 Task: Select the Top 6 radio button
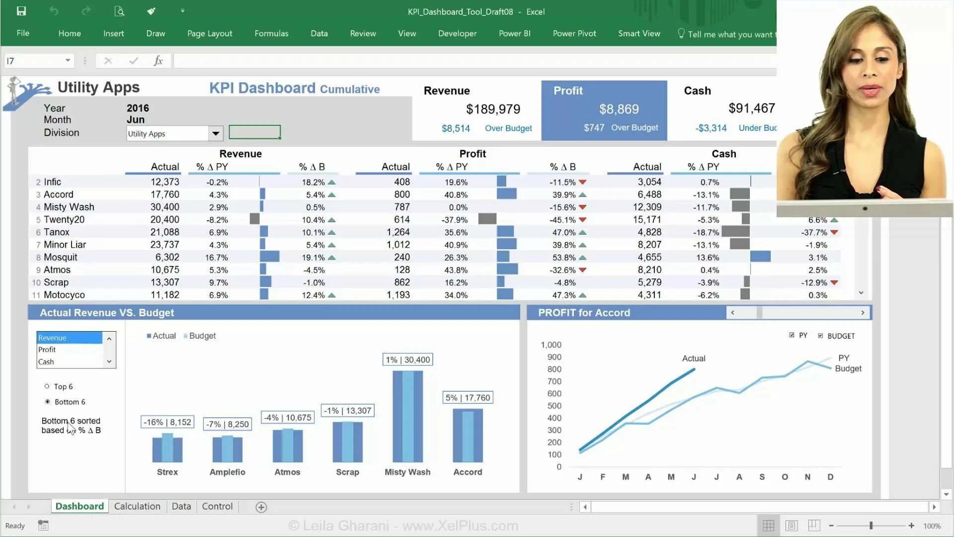click(x=47, y=386)
